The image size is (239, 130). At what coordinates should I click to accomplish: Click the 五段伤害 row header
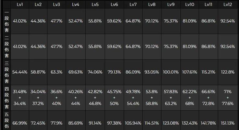click(x=6, y=121)
